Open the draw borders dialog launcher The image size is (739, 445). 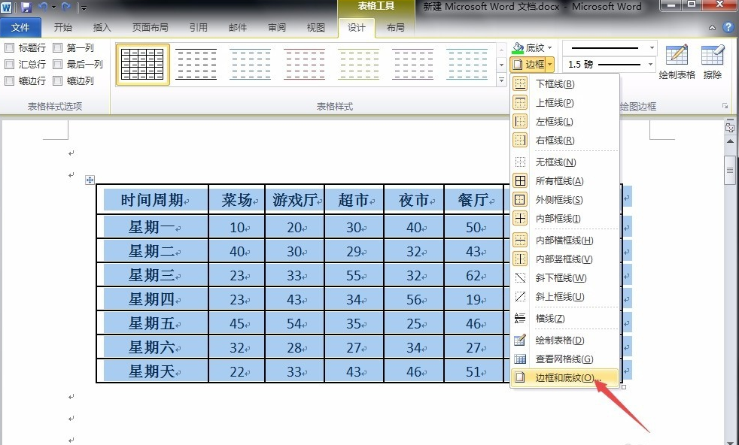tap(725, 107)
